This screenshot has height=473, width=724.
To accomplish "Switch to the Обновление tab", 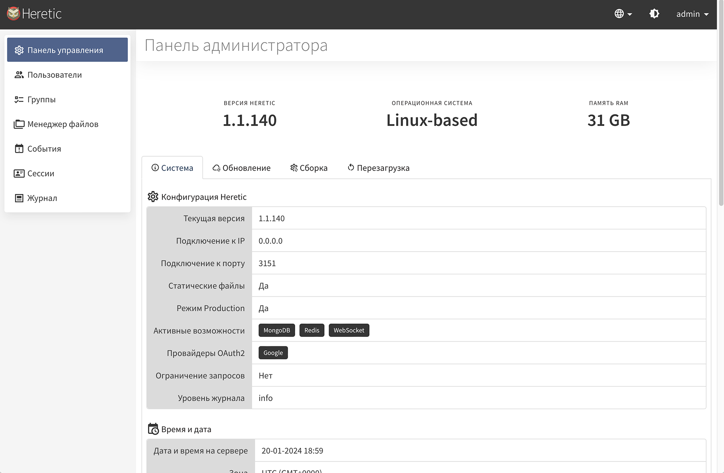I will click(x=241, y=168).
